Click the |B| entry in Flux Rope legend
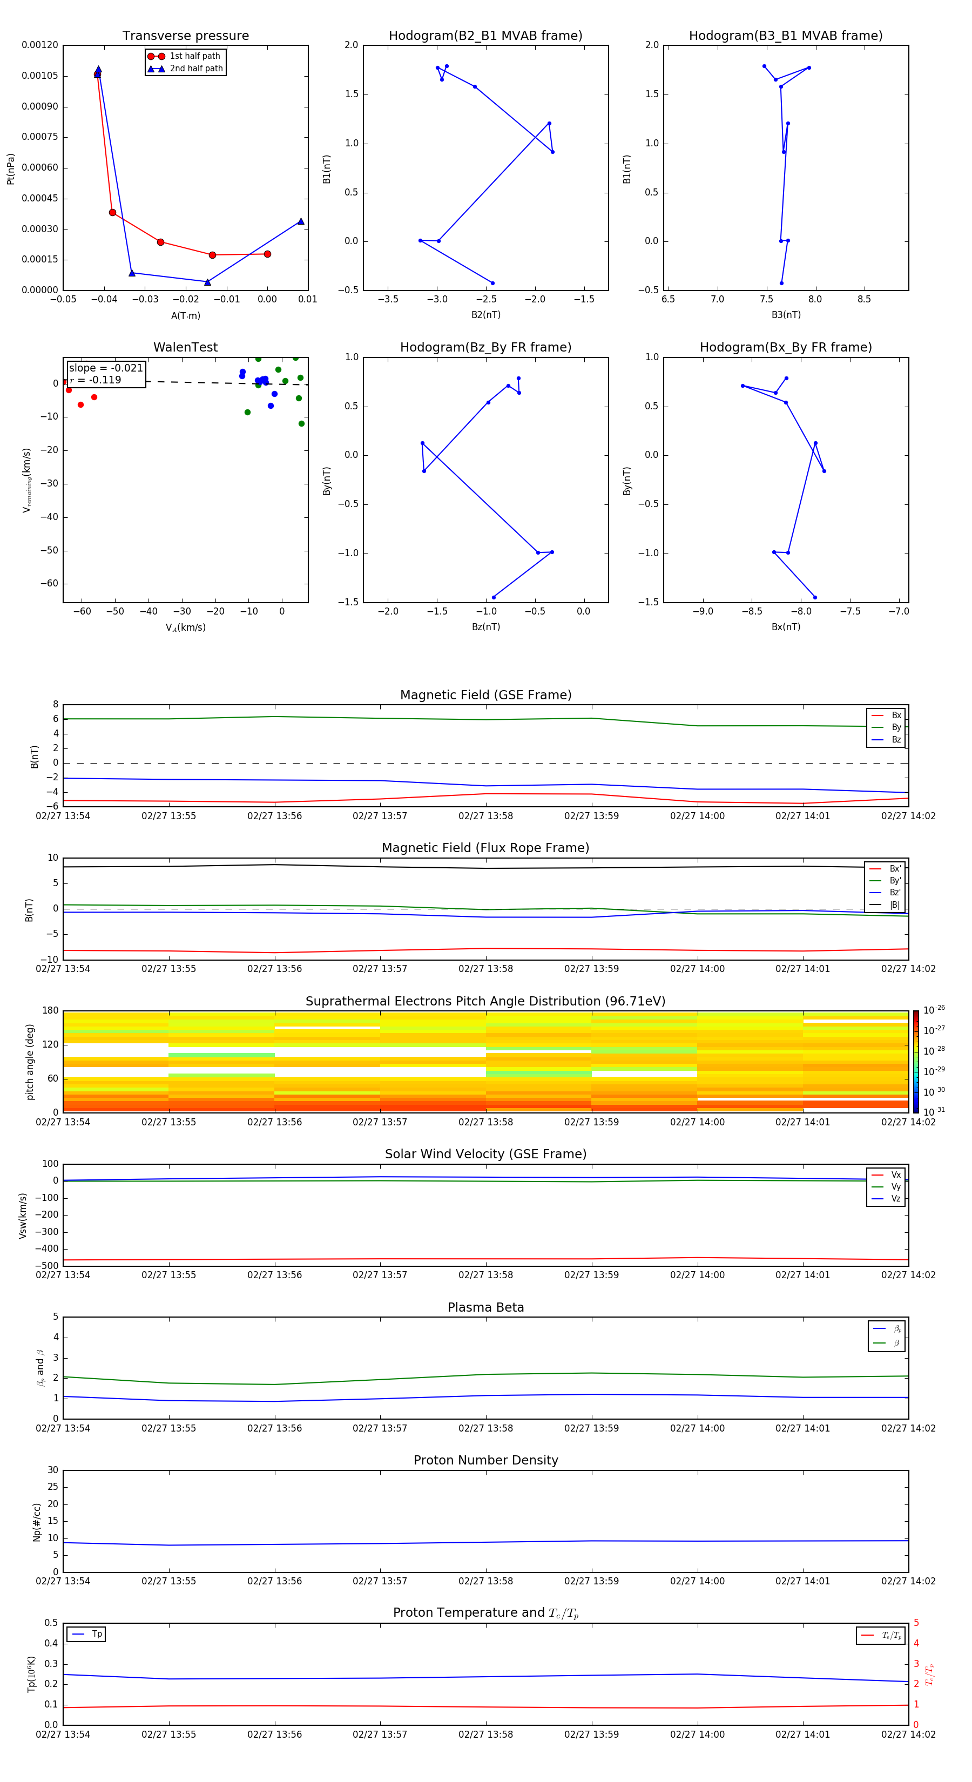The image size is (972, 1782). [x=885, y=905]
